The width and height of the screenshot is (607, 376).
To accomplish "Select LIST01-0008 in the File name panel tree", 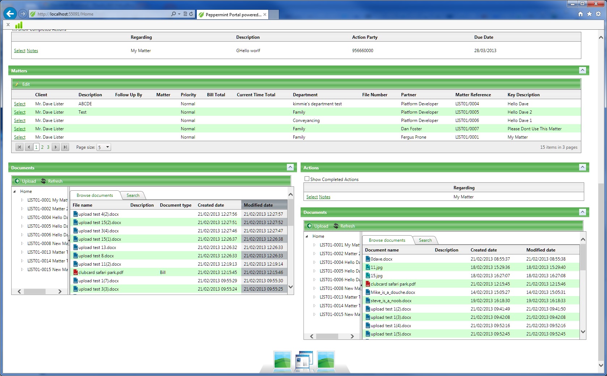I will point(48,243).
